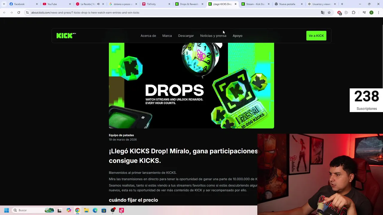Image resolution: width=383 pixels, height=215 pixels.
Task: Open the Extensions puzzle icon
Action: (353, 13)
